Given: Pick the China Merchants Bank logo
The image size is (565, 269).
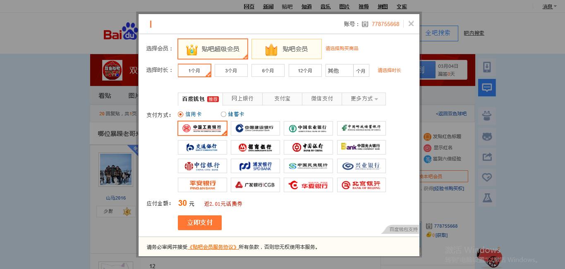Looking at the screenshot, I should 255,147.
